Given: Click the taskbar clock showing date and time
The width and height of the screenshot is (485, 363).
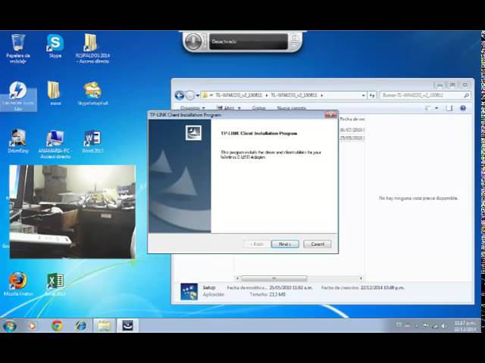Looking at the screenshot, I should click(x=465, y=326).
